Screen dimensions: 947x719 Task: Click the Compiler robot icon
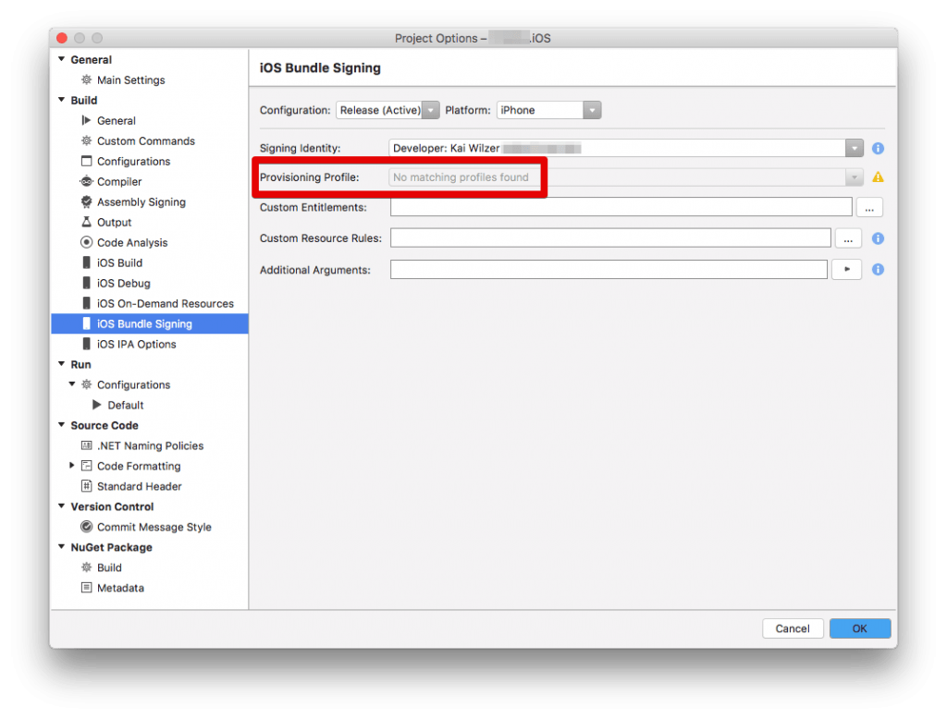pos(86,181)
